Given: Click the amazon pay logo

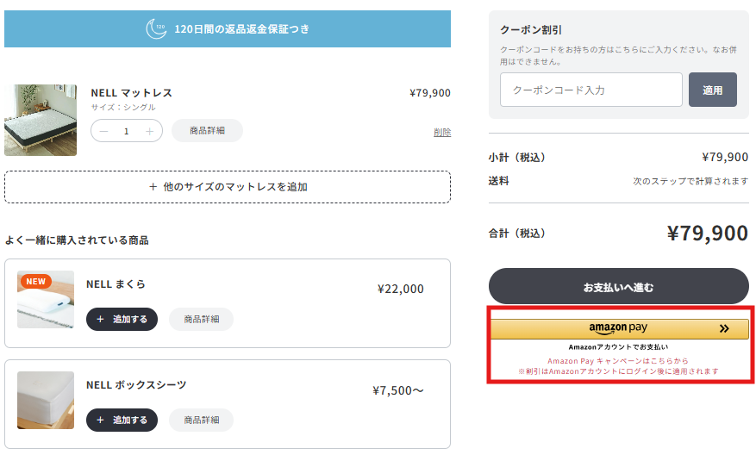Looking at the screenshot, I should pos(618,328).
